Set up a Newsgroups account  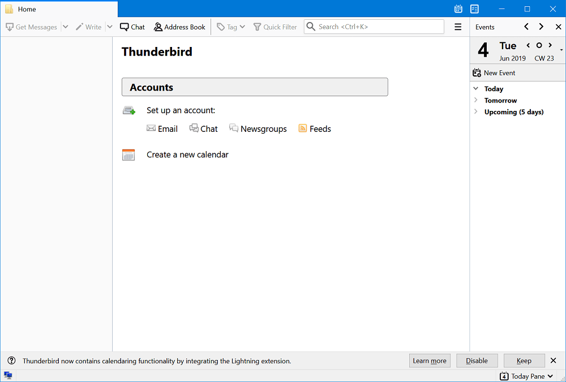point(258,129)
